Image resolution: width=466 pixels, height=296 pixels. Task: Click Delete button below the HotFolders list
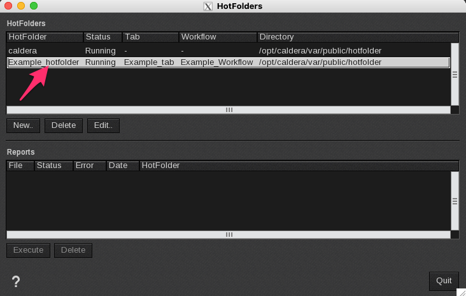[x=64, y=125]
